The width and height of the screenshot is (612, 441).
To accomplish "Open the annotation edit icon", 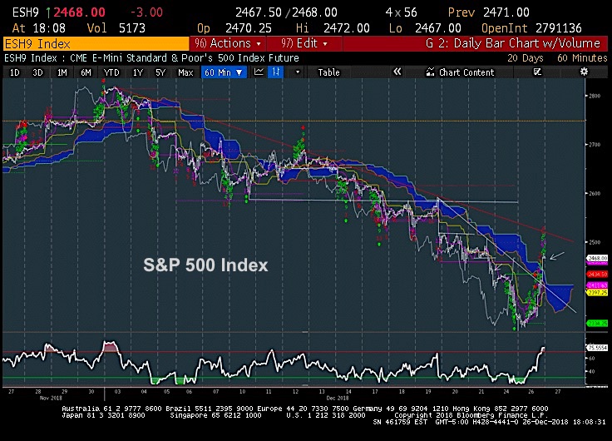I will (537, 72).
